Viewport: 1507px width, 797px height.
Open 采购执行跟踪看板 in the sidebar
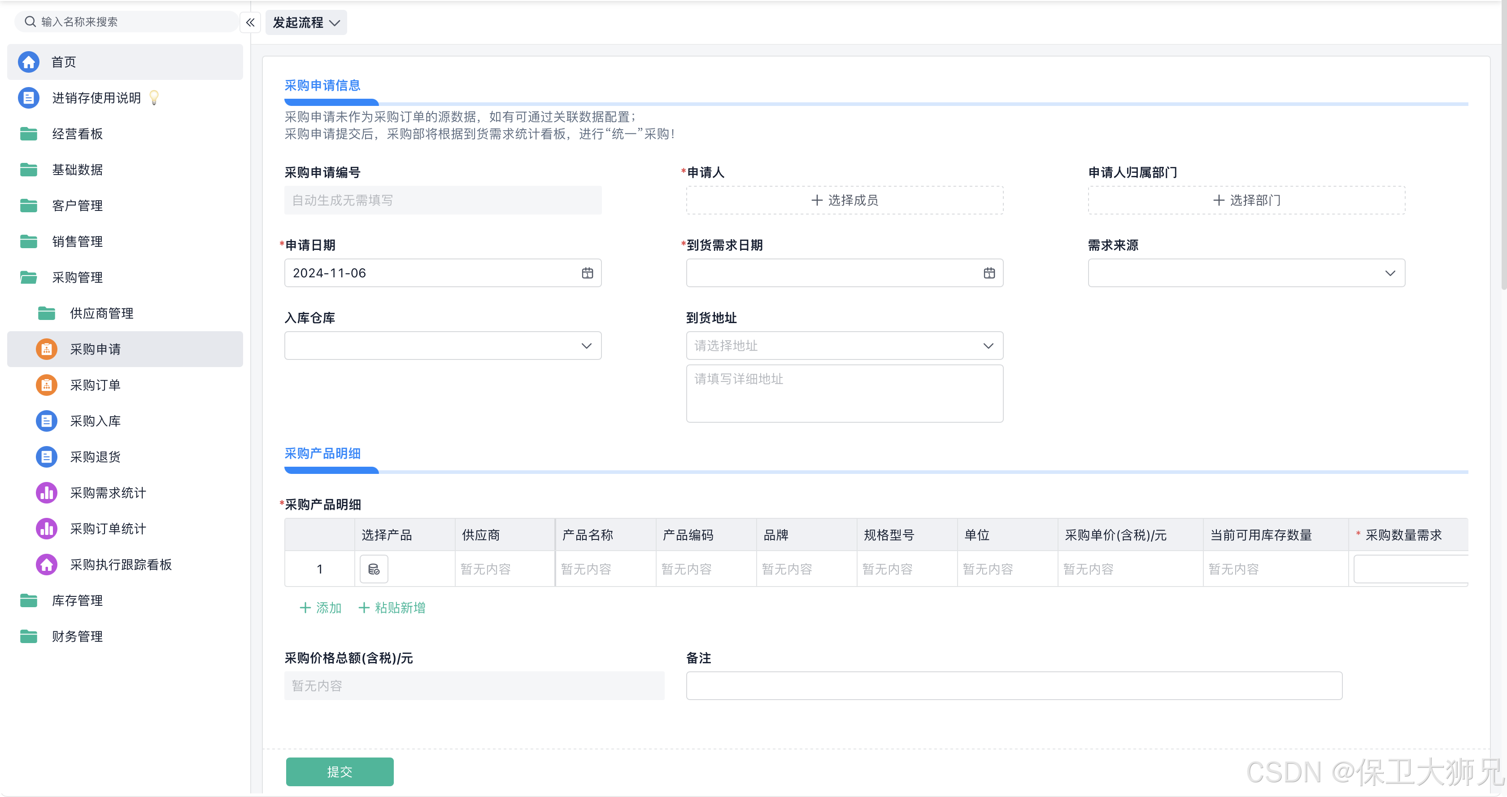(121, 565)
